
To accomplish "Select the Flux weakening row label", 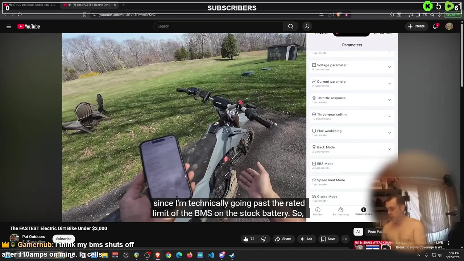I will (329, 131).
